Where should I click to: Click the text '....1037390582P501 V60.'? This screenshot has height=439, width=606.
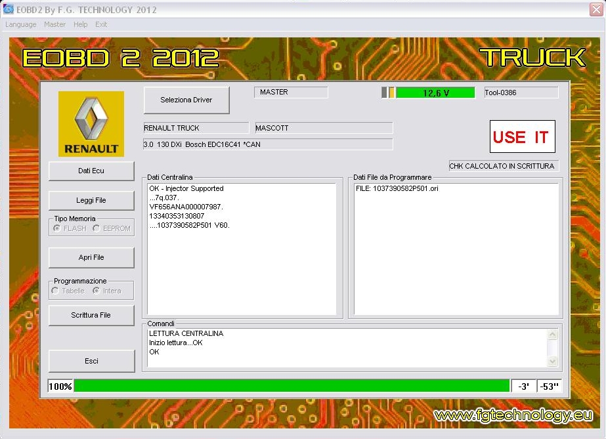[x=189, y=225]
